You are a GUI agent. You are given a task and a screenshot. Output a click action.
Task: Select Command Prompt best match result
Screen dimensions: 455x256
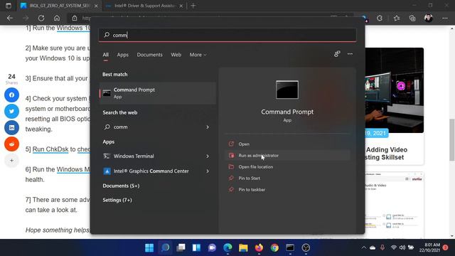tap(158, 93)
